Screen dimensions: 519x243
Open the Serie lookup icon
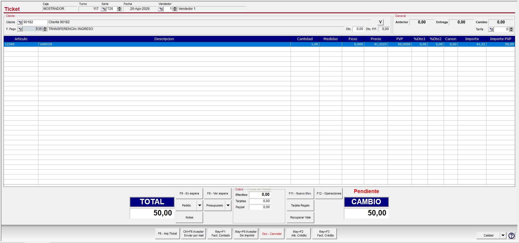pyautogui.click(x=104, y=9)
